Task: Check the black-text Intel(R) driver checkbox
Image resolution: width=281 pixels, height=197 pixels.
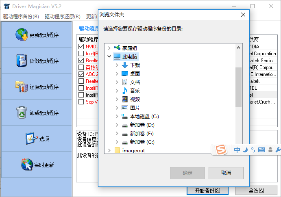Action: 81,95
